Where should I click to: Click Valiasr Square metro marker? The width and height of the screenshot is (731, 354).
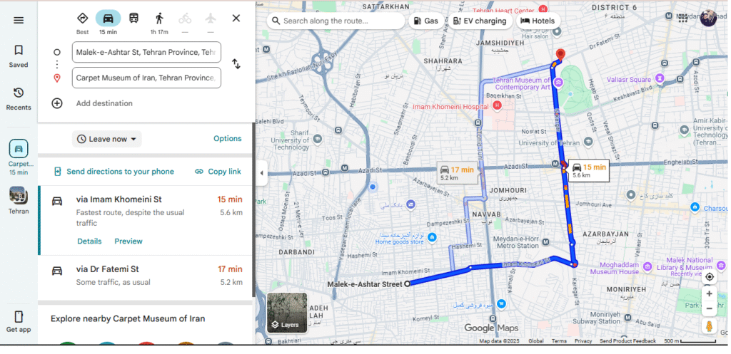coord(660,78)
